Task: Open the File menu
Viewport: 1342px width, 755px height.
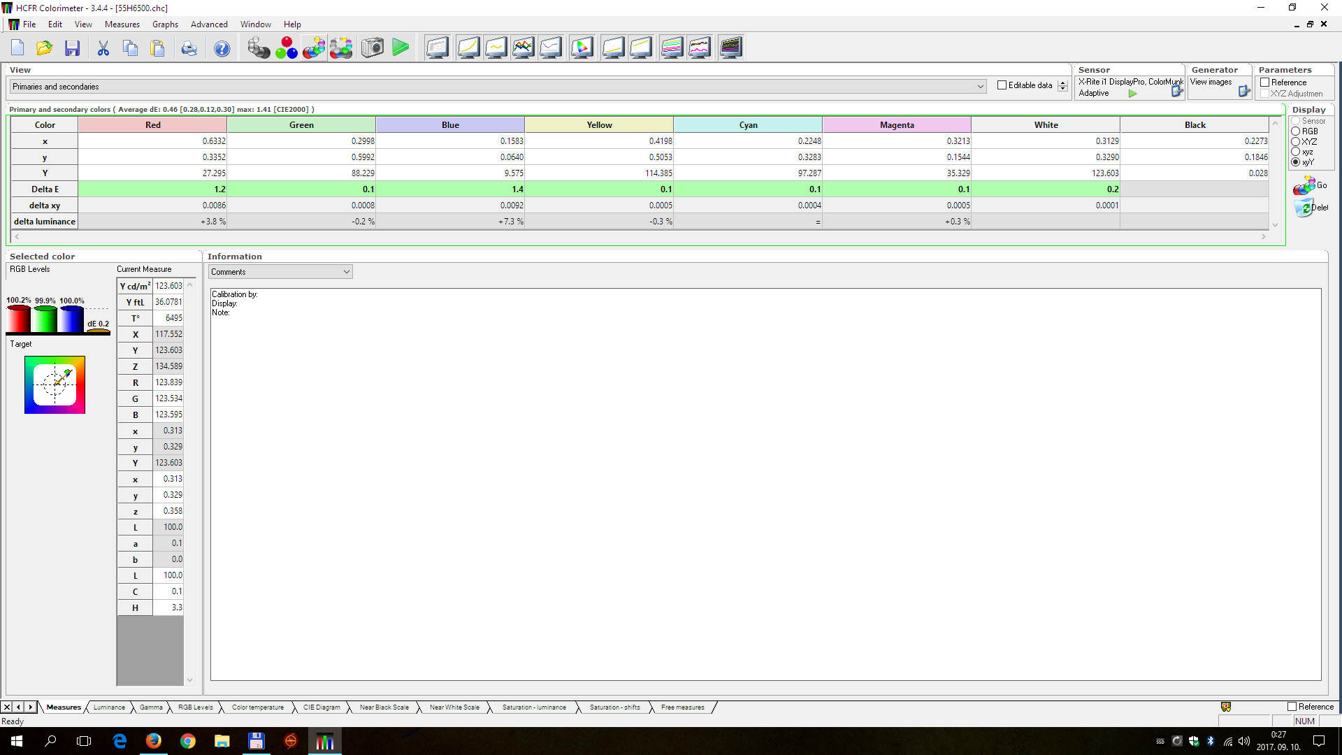Action: point(29,24)
